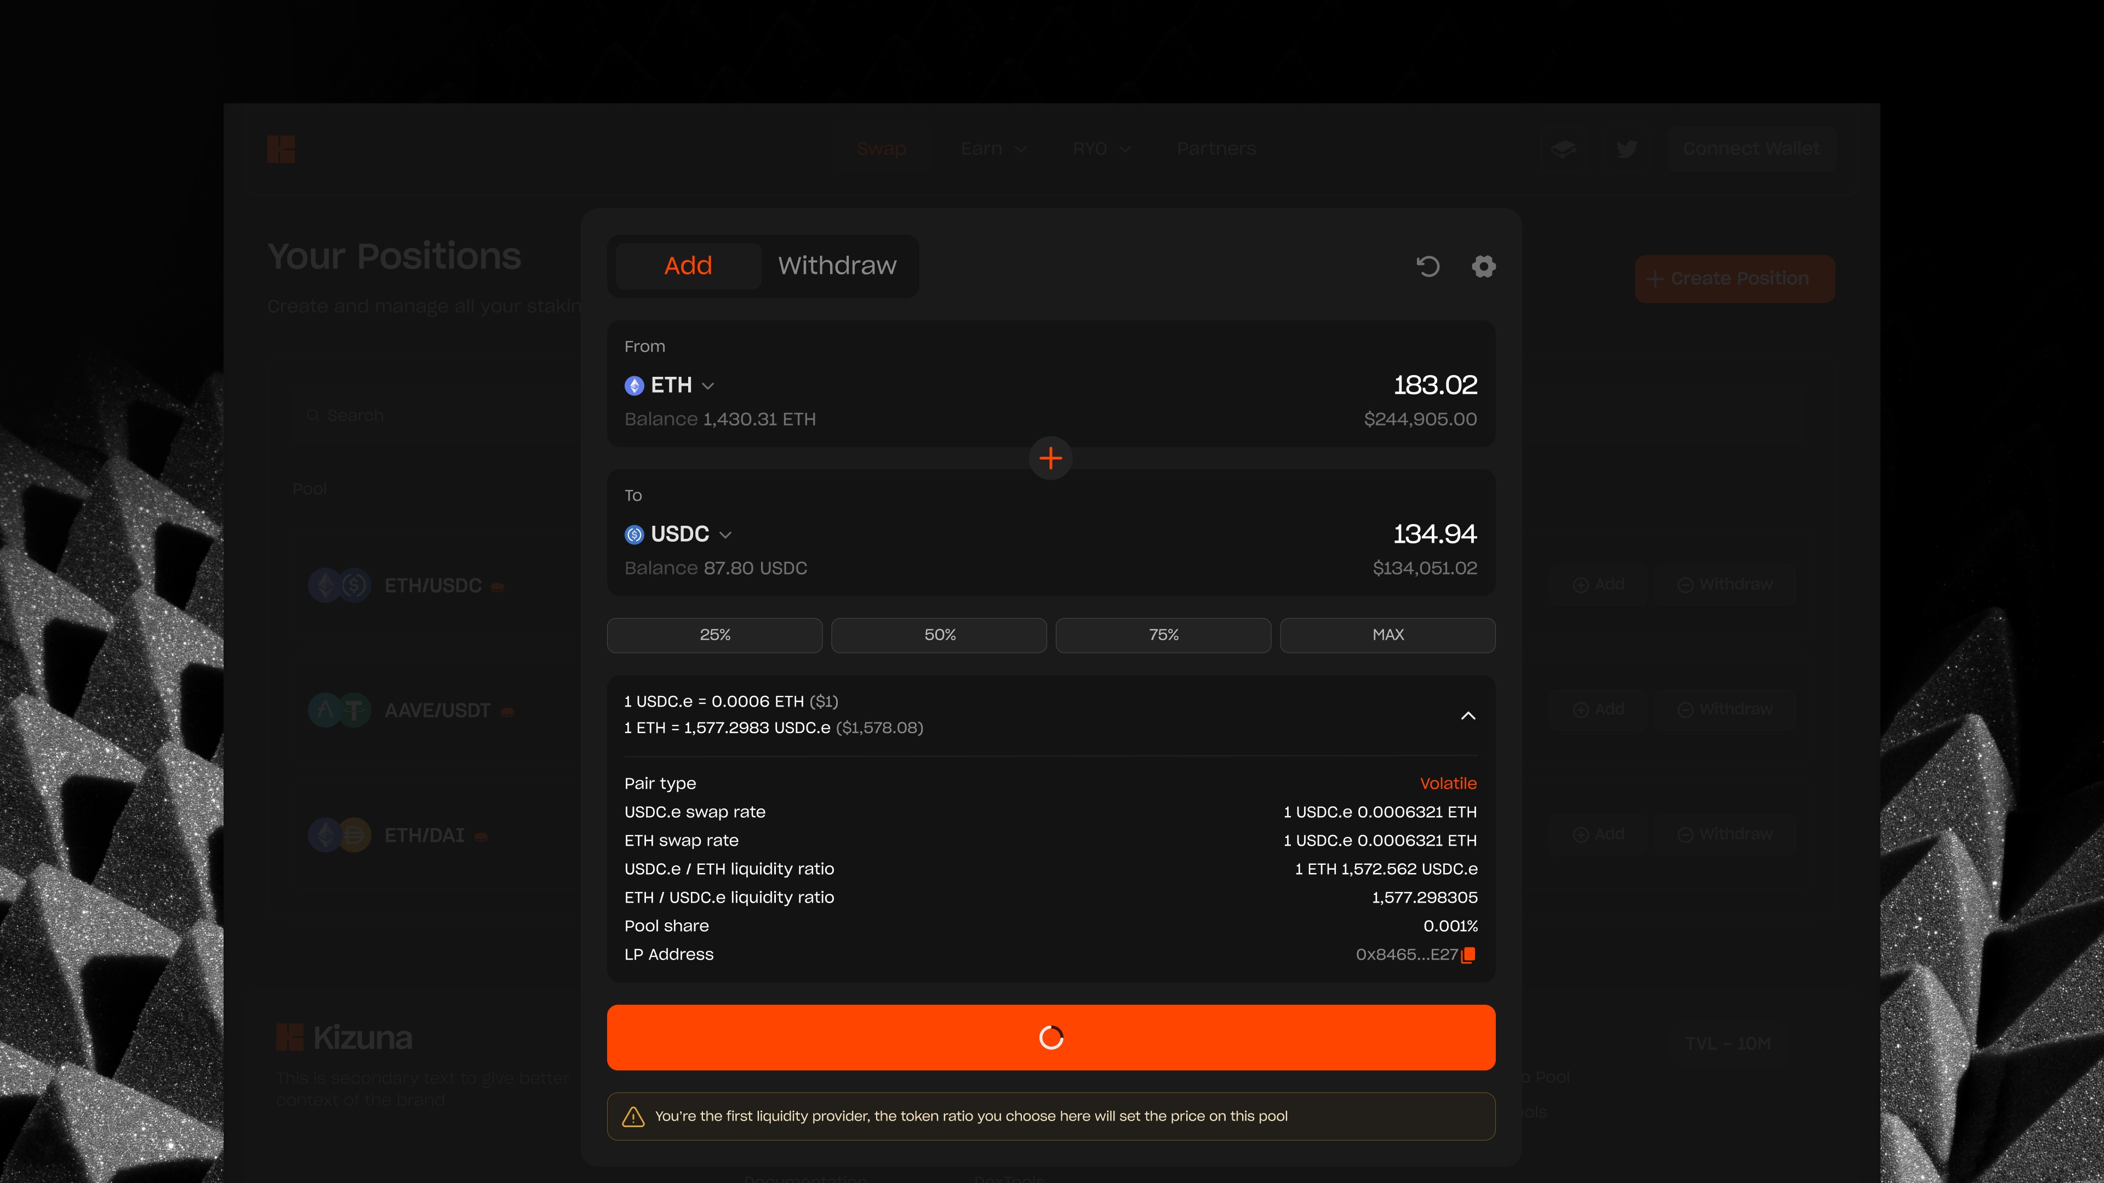Select the 75% amount option
Viewport: 2104px width, 1183px height.
click(x=1163, y=634)
